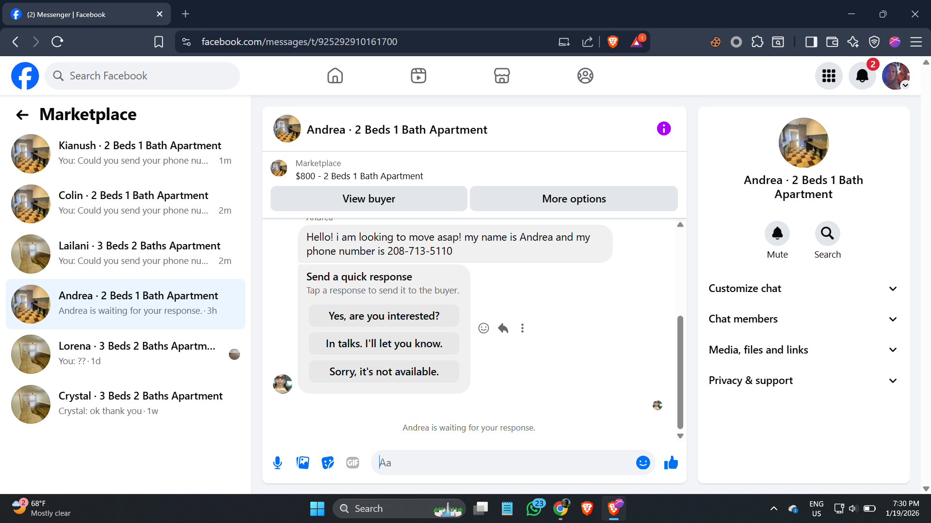Expand the Customize chat section
Image resolution: width=931 pixels, height=523 pixels.
tap(803, 289)
